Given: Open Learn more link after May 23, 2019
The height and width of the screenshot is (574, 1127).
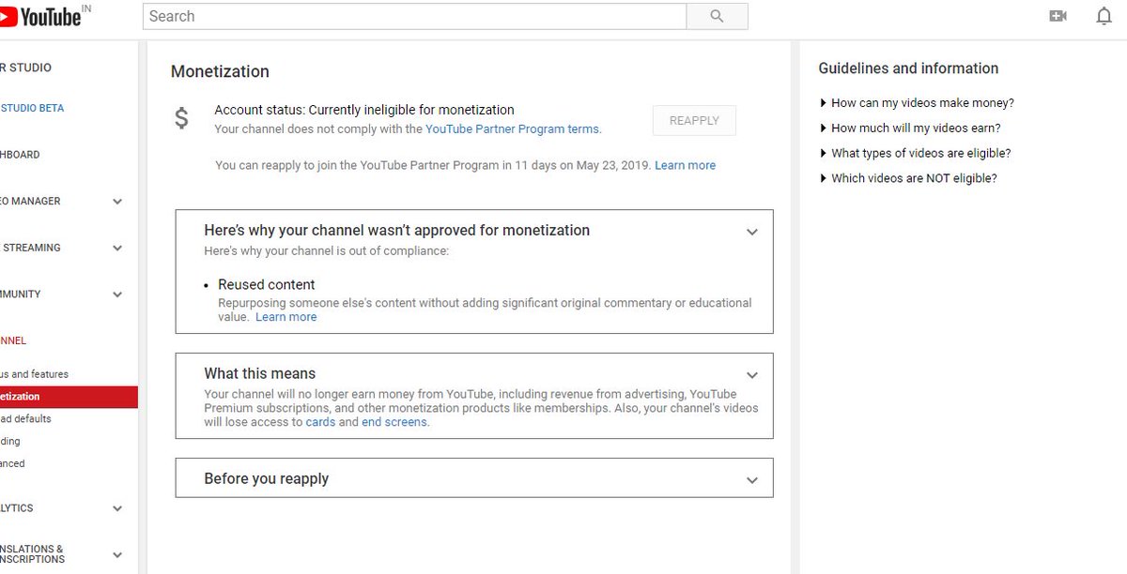Looking at the screenshot, I should click(x=685, y=165).
